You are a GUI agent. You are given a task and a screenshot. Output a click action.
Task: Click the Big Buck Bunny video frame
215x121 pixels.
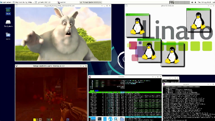click(x=63, y=34)
